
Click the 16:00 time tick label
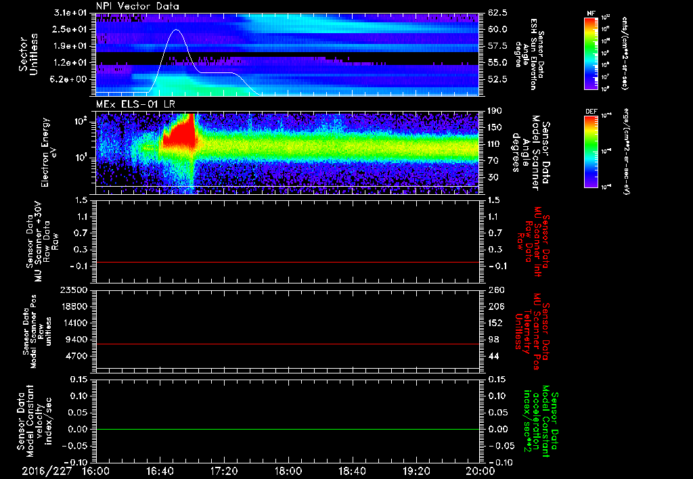[96, 471]
